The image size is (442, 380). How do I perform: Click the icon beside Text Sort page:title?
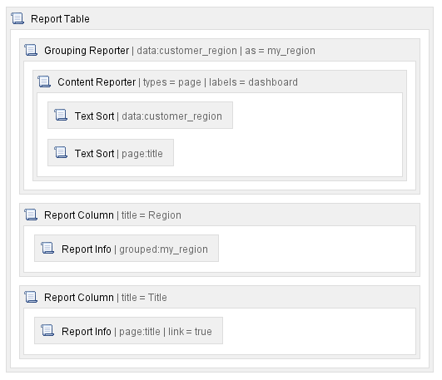61,152
